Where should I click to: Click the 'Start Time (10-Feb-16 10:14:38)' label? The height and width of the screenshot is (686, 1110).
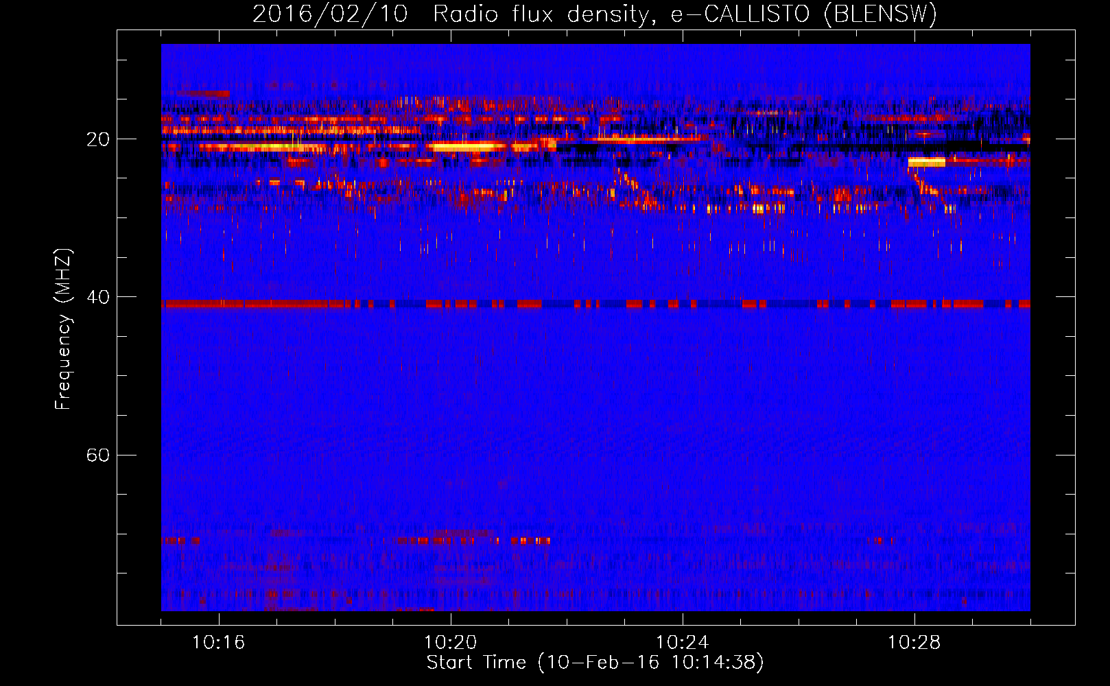[595, 663]
